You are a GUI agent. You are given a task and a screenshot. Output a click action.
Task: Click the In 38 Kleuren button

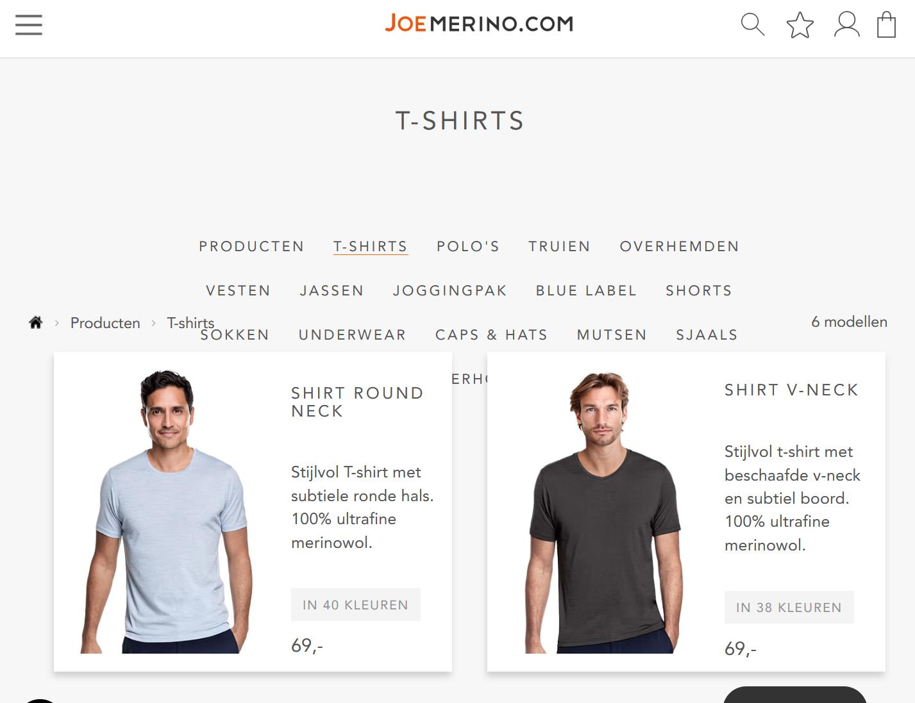tap(789, 608)
